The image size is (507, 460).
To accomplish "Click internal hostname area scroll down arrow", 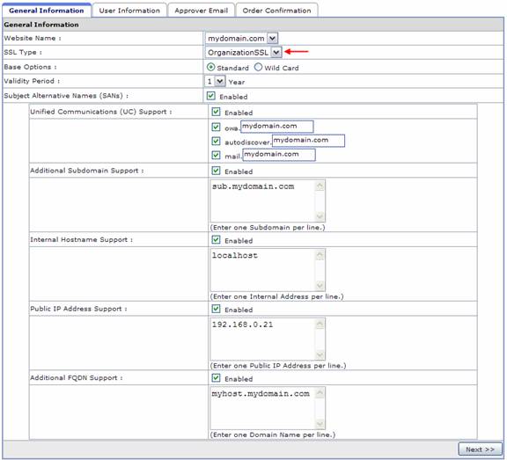I will tap(320, 285).
